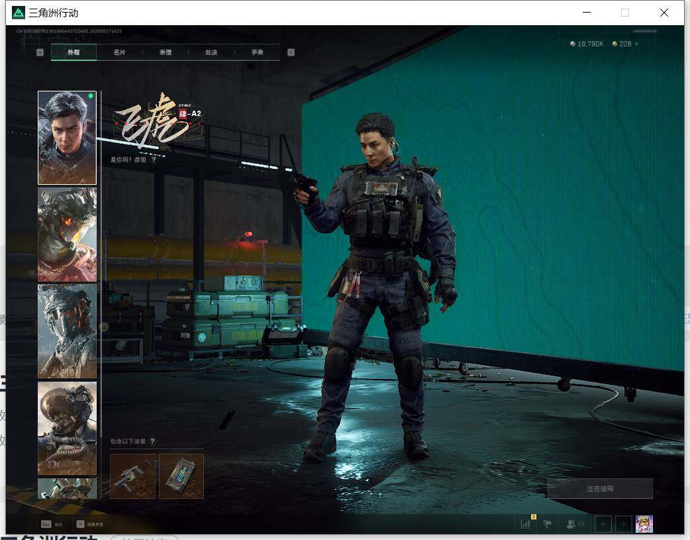The width and height of the screenshot is (690, 540).
Task: Click the question mark beside 是你吗? 彦祖
Action: [154, 160]
